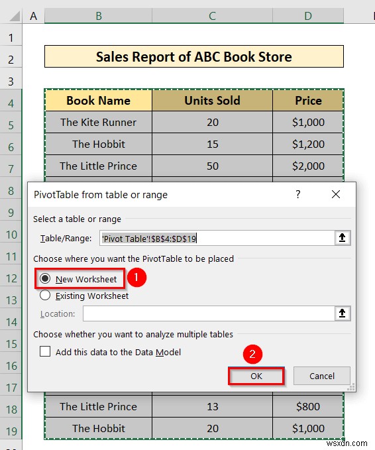Confirm with the OK button

tap(256, 376)
